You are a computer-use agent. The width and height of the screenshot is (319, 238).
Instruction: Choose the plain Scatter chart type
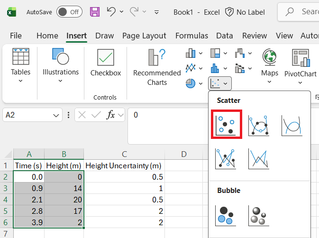pyautogui.click(x=227, y=124)
